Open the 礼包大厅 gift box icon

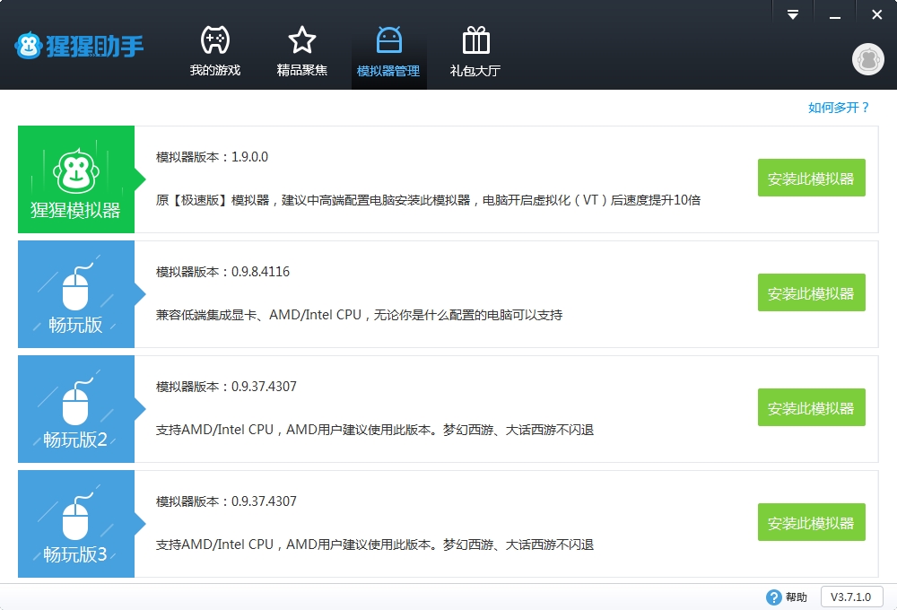point(475,40)
